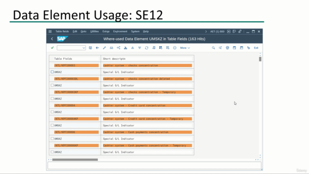This screenshot has height=174, width=309.
Task: Open the transaction command field dropdown
Action: 84,48
